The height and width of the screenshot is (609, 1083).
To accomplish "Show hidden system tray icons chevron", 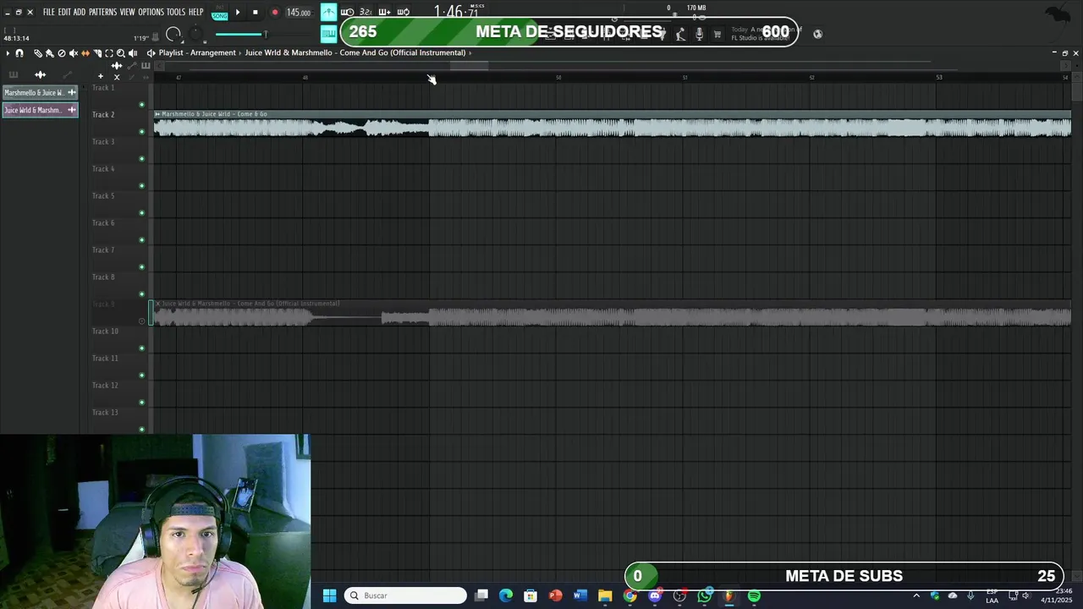I will click(916, 595).
